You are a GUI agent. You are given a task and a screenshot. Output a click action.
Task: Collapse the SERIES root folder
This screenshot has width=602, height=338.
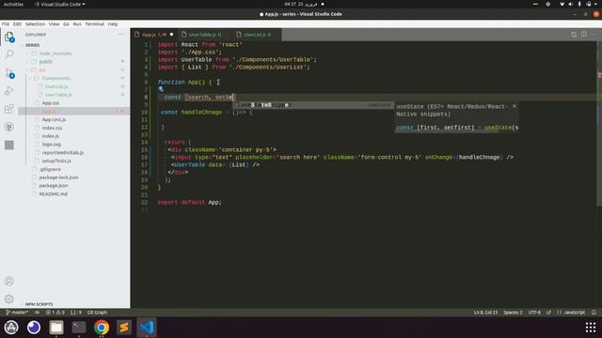[x=33, y=45]
